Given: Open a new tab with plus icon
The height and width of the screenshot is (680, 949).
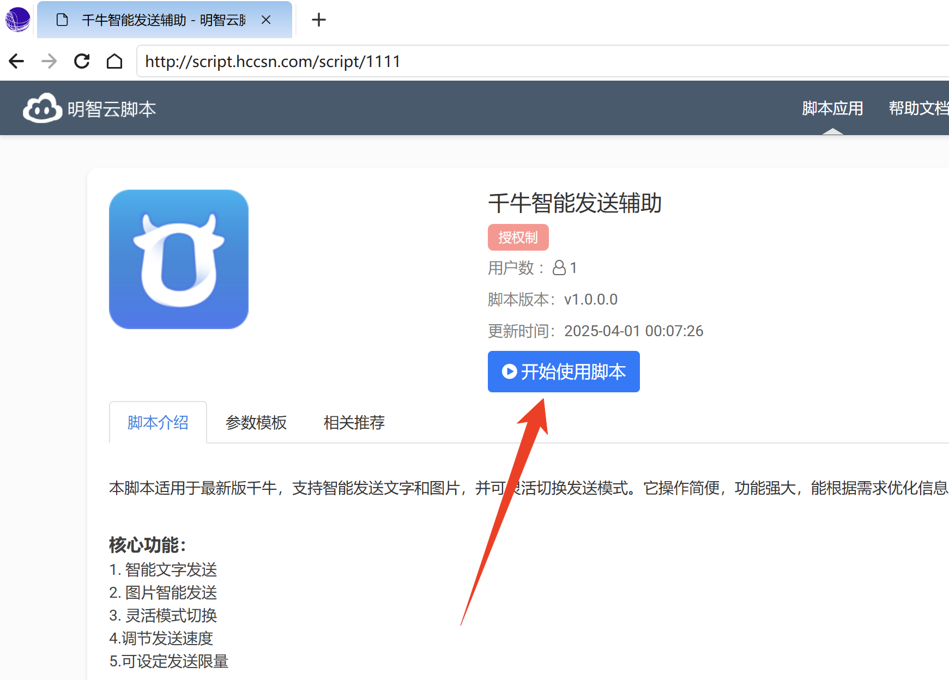Looking at the screenshot, I should pyautogui.click(x=319, y=20).
